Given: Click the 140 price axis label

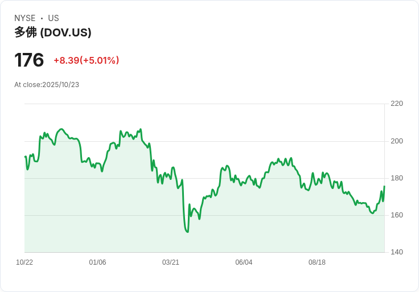Looking at the screenshot, I should [x=397, y=252].
